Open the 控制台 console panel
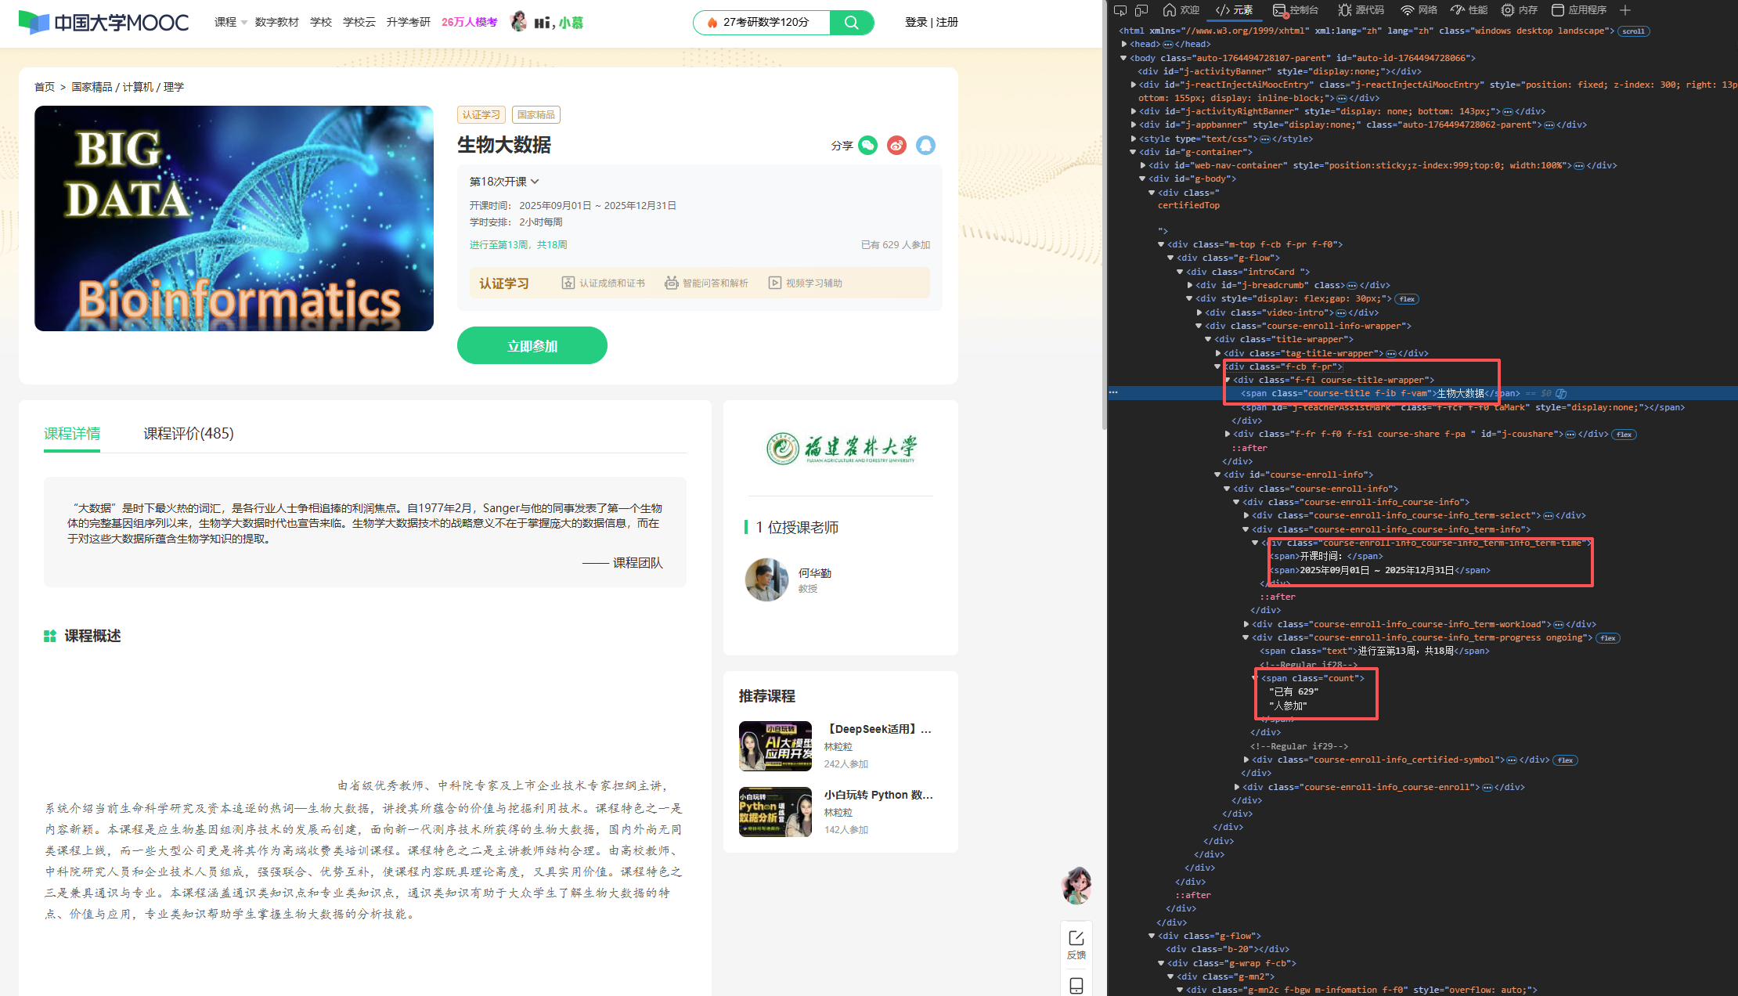This screenshot has width=1738, height=996. pyautogui.click(x=1296, y=10)
